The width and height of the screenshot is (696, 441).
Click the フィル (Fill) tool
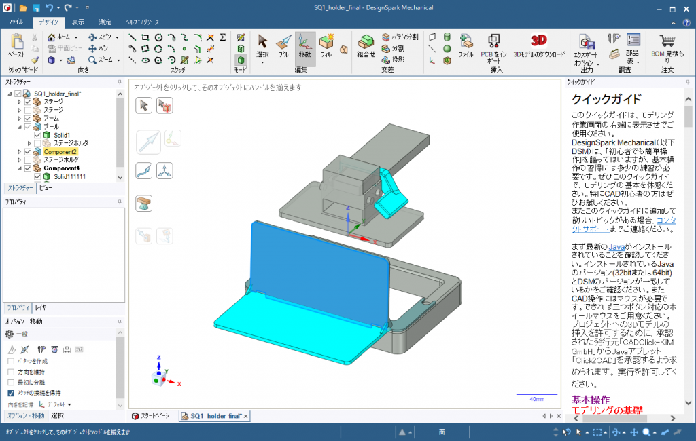point(327,45)
